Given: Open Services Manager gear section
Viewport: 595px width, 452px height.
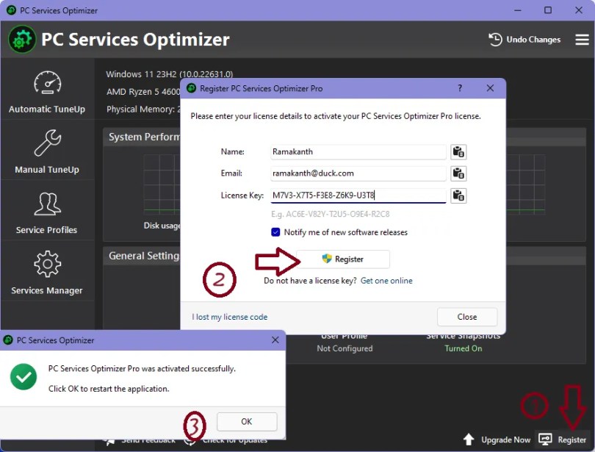Looking at the screenshot, I should point(47,273).
